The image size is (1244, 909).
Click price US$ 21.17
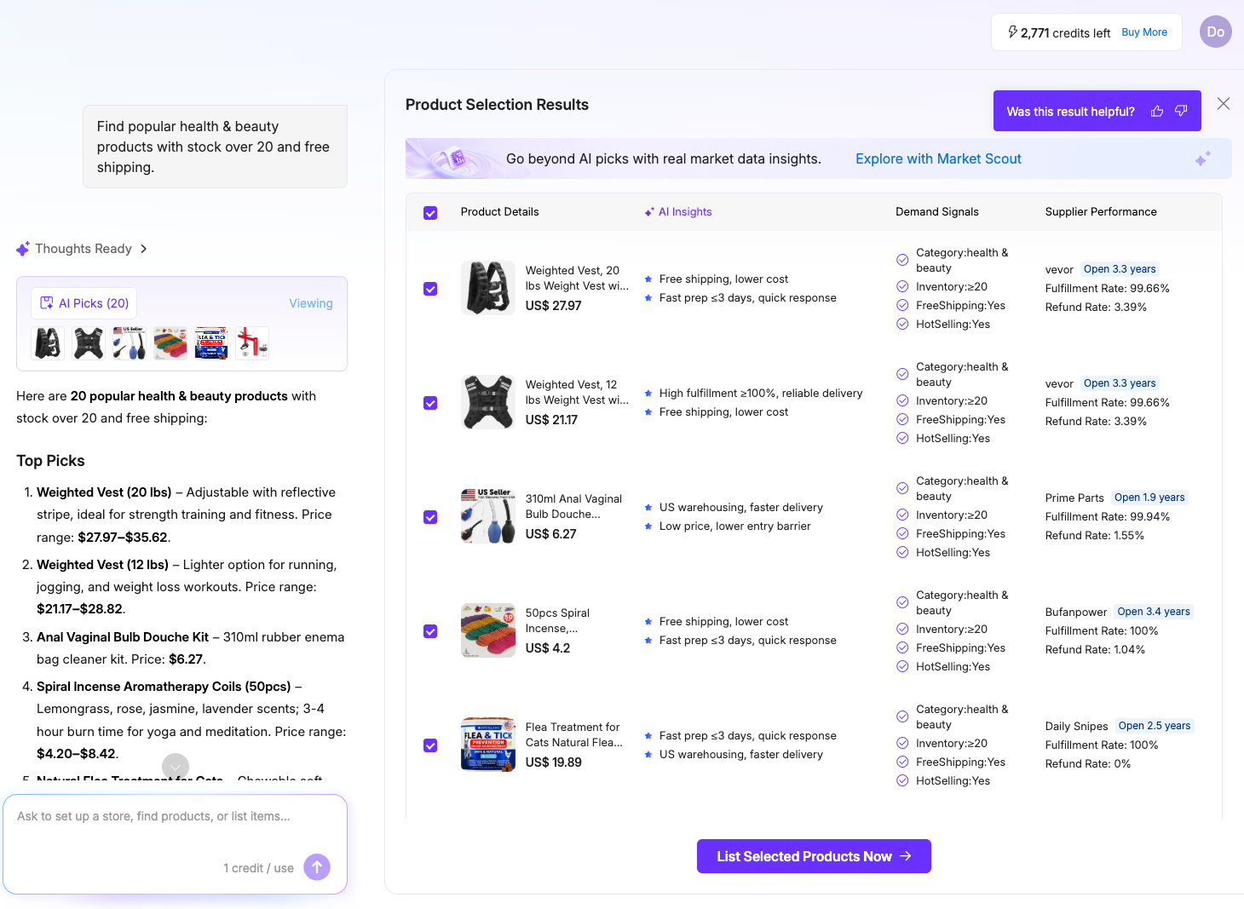(x=552, y=420)
